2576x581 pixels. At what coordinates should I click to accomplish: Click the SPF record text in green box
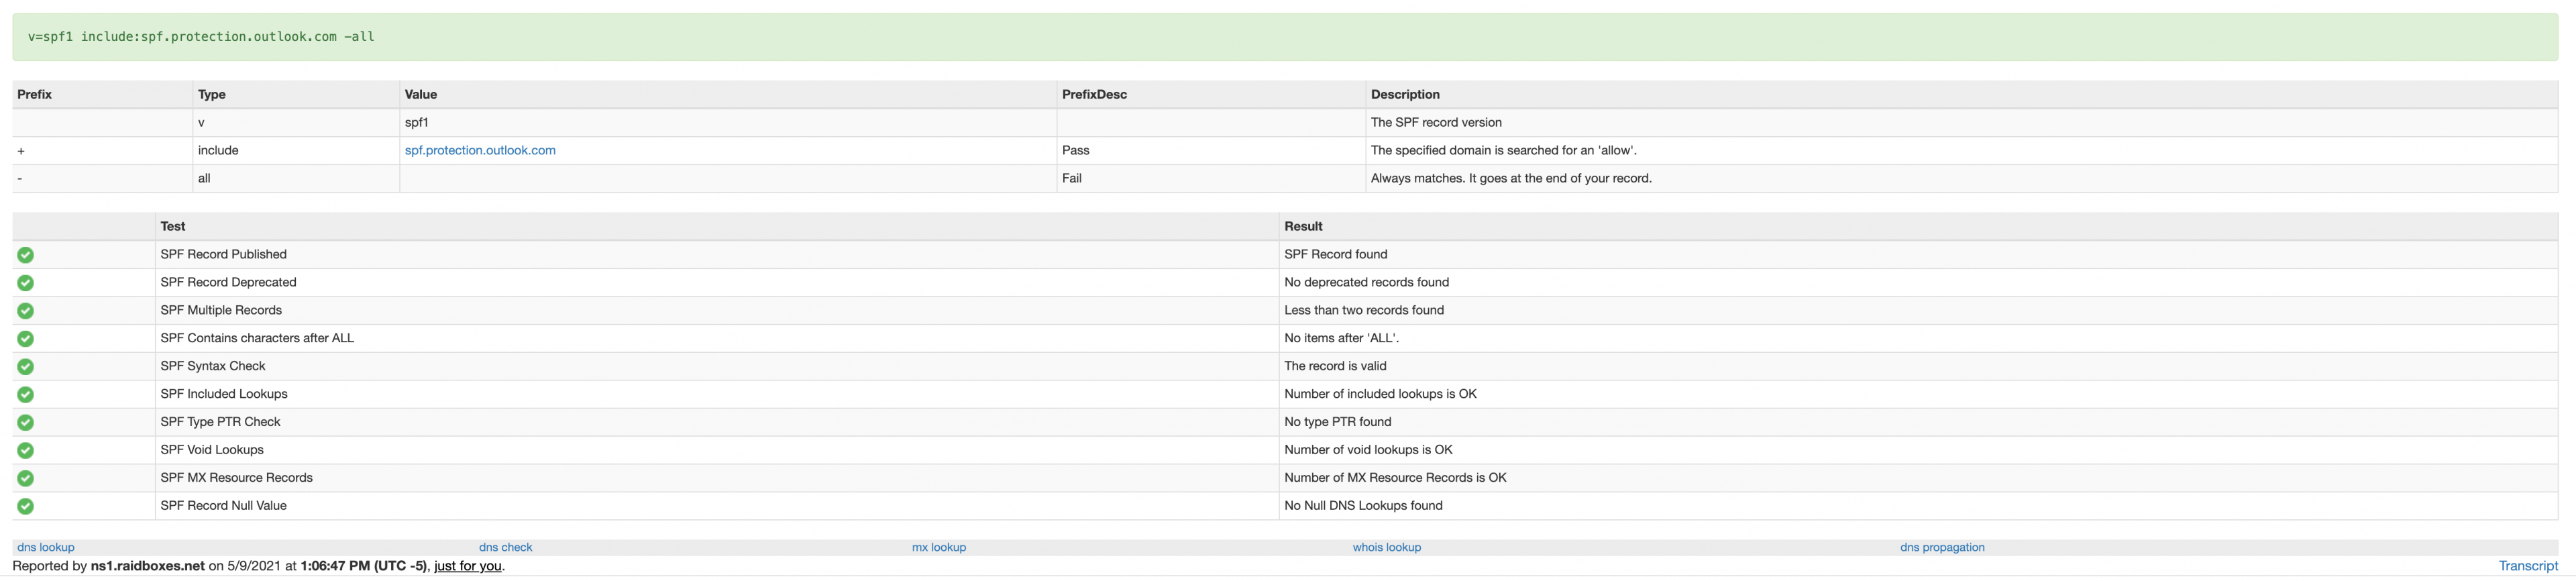(201, 37)
